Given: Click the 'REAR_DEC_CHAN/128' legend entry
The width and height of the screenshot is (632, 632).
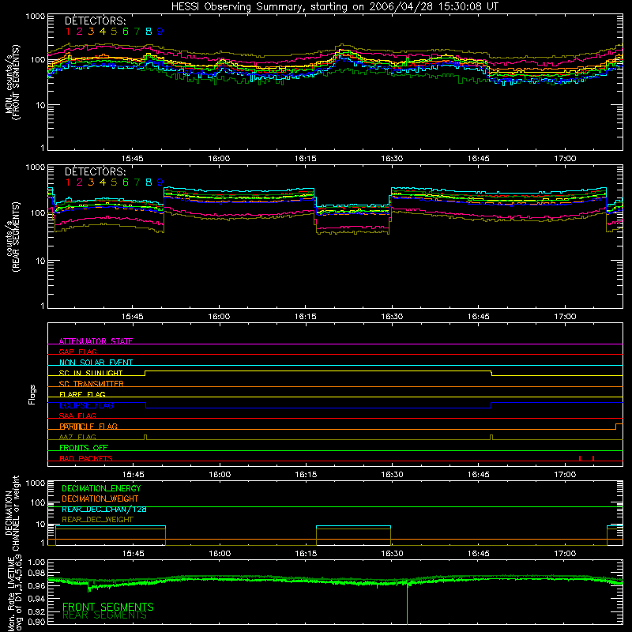Looking at the screenshot, I should point(104,510).
